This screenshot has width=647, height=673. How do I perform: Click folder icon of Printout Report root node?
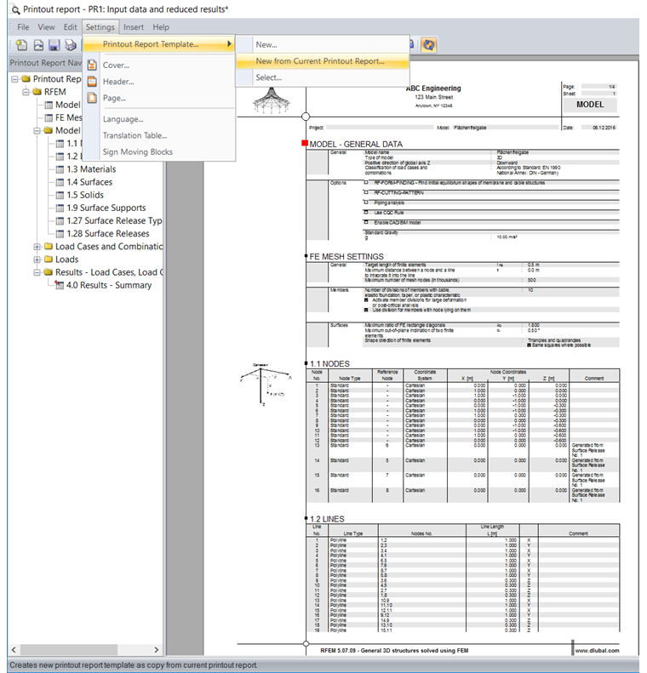tap(26, 78)
